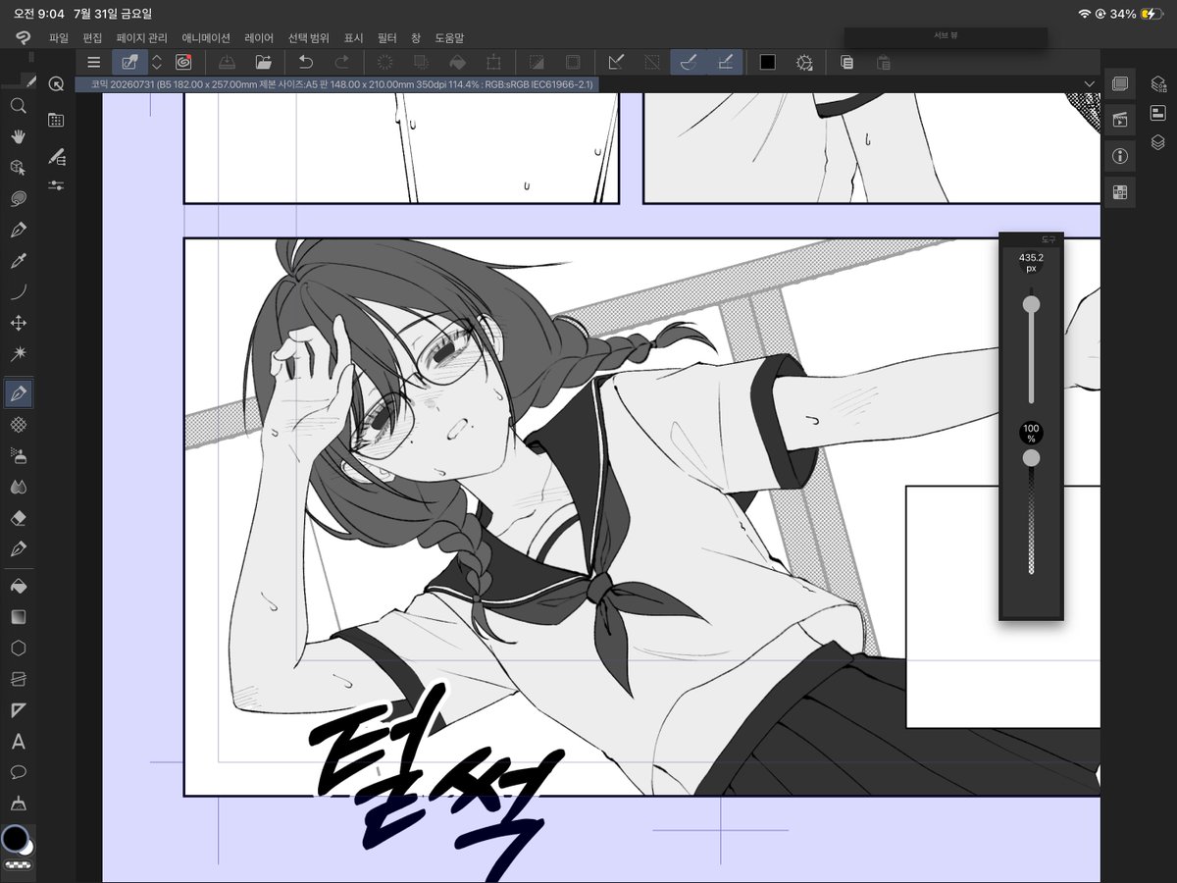Select the Hand move tool

click(18, 137)
